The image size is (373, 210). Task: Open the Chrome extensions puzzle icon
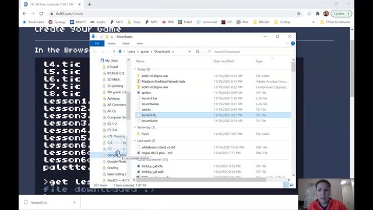(318, 14)
